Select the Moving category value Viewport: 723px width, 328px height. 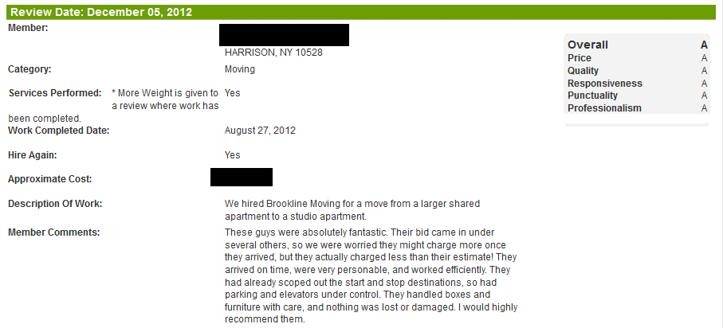pos(240,69)
